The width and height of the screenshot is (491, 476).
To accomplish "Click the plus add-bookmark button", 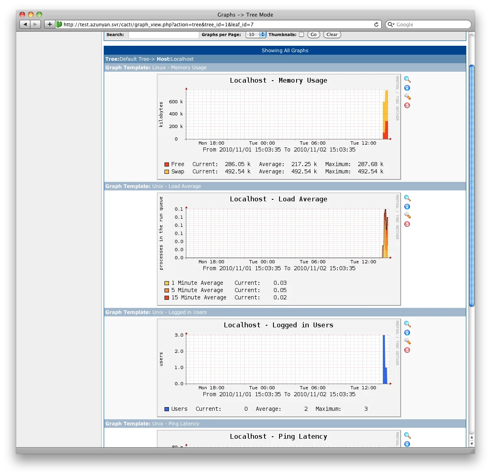I will pyautogui.click(x=49, y=24).
